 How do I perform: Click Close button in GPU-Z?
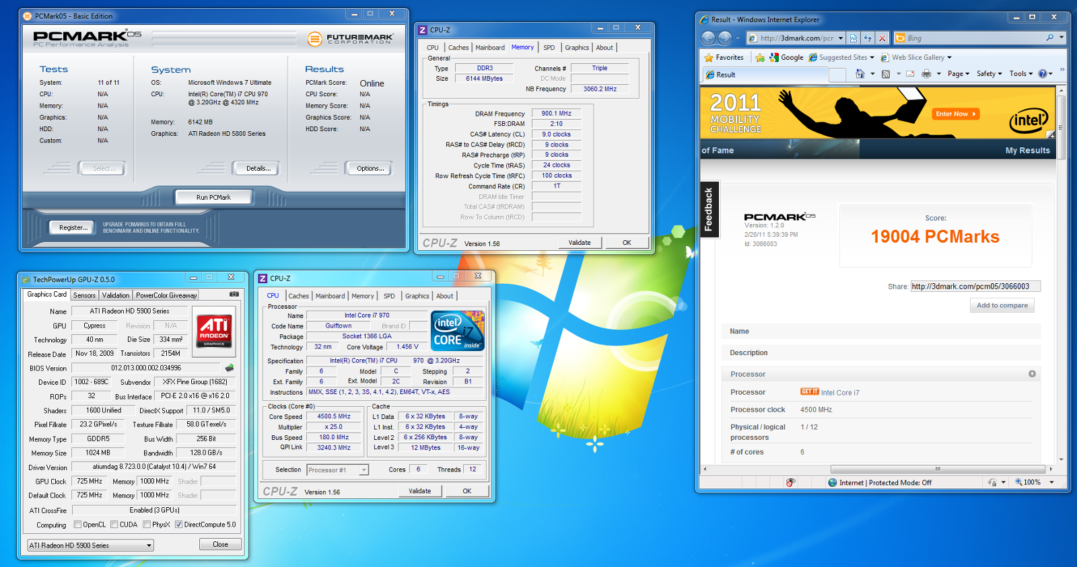pos(220,544)
